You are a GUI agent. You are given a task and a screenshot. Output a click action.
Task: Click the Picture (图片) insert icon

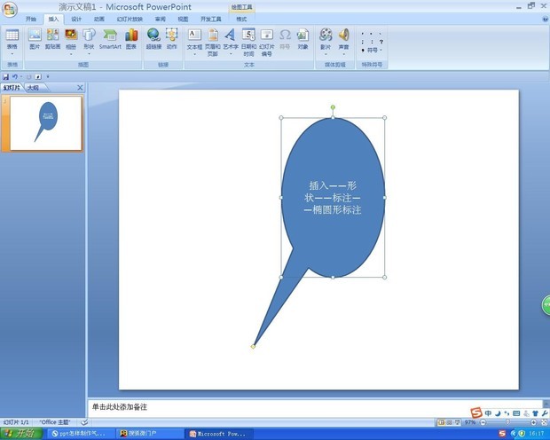point(35,39)
